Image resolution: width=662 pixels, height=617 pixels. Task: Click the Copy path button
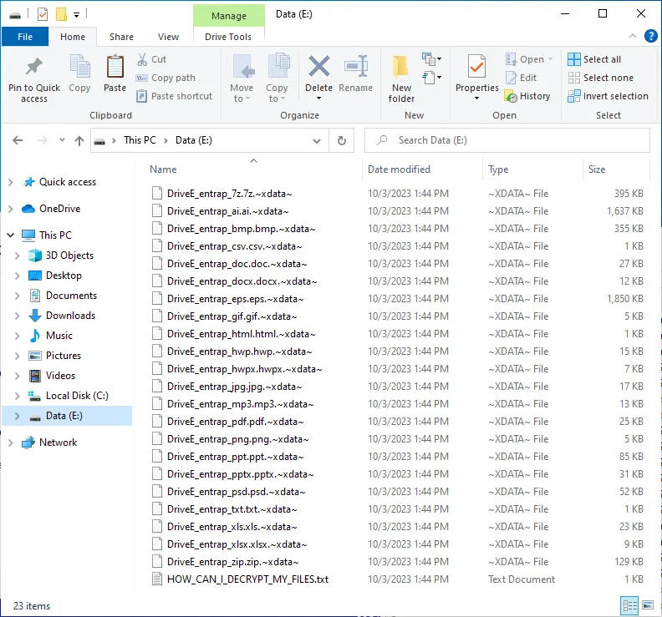[x=165, y=78]
